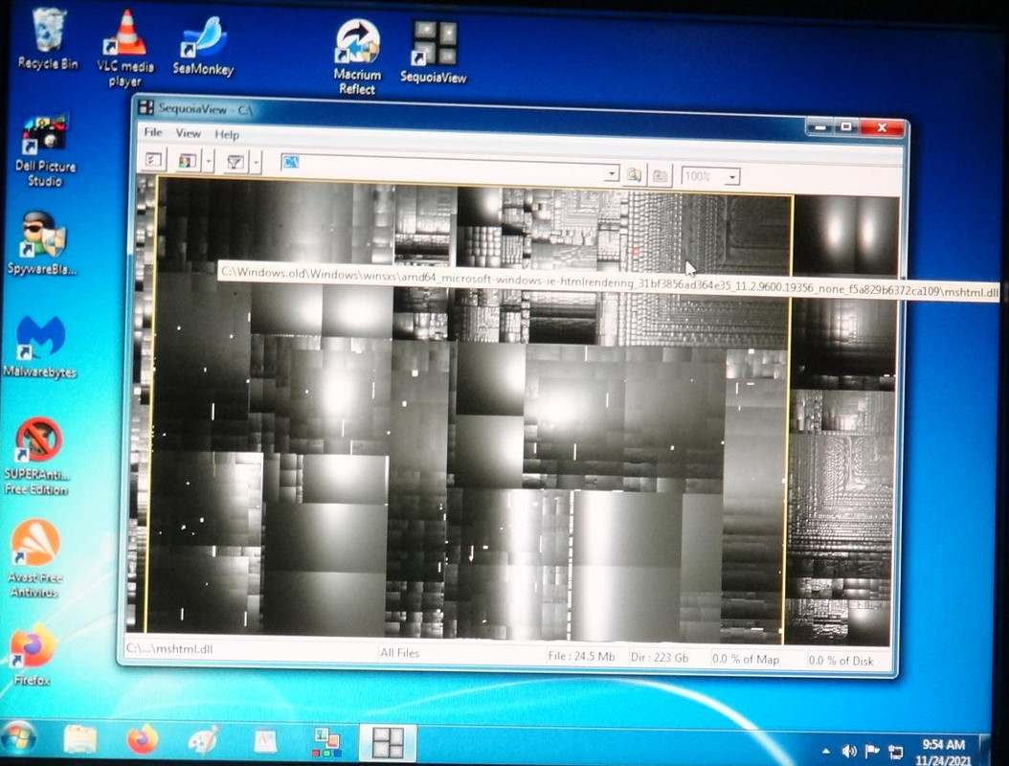Click the browse folder search icon
Image resolution: width=1009 pixels, height=766 pixels.
(634, 174)
